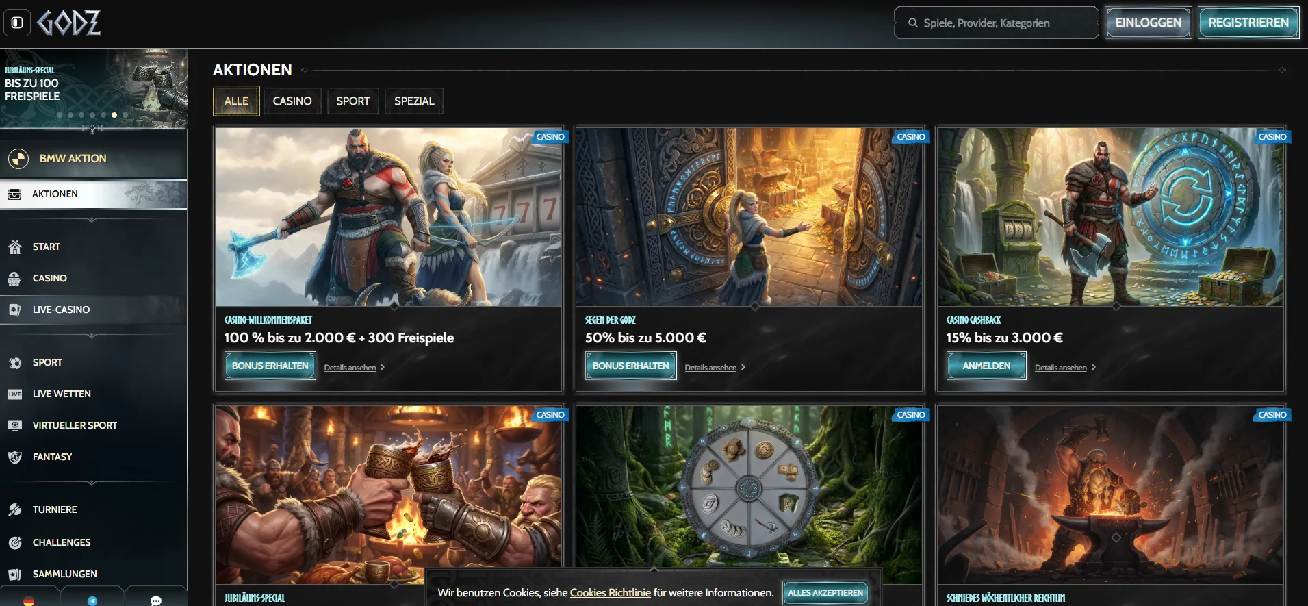Screen dimensions: 1308x606
Task: Open Casino using the slot machine icon
Action: 15,279
